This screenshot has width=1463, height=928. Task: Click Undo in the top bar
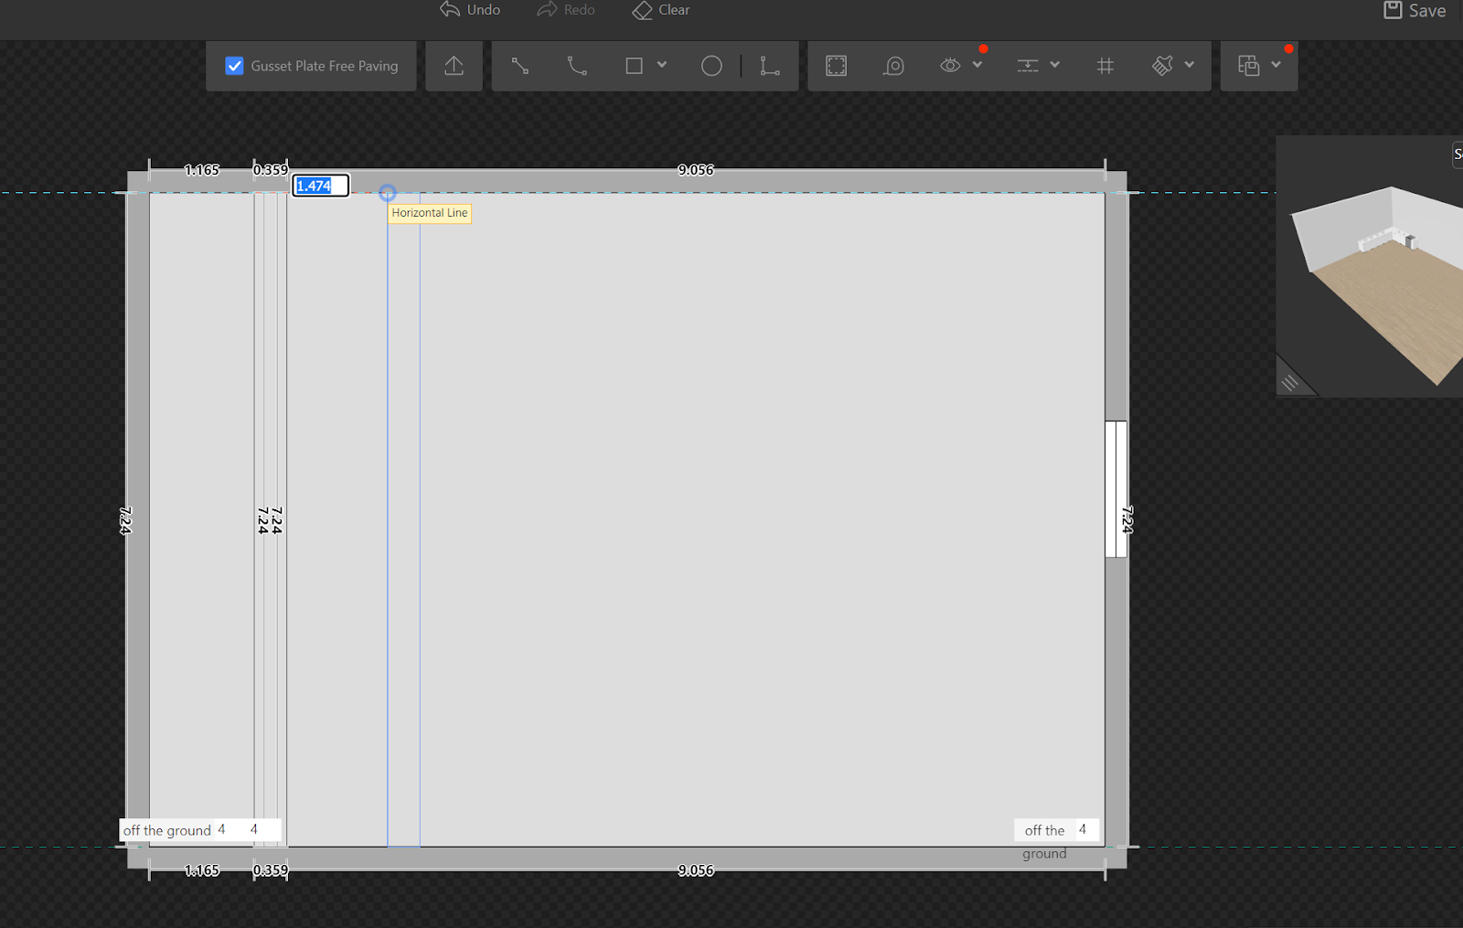tap(471, 10)
